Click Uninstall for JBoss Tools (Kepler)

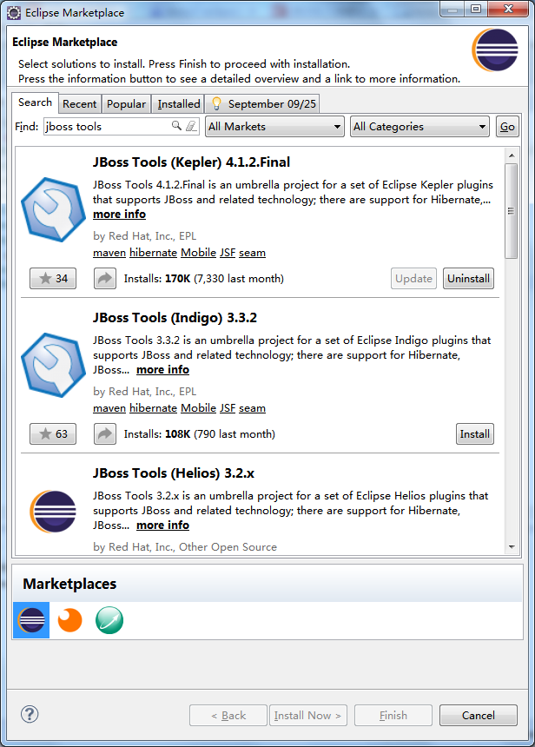pos(468,278)
